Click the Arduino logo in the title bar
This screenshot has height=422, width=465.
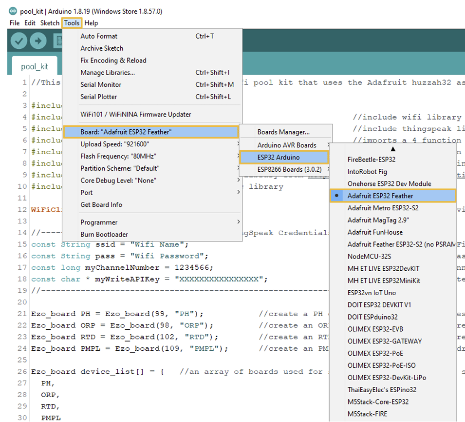[13, 11]
